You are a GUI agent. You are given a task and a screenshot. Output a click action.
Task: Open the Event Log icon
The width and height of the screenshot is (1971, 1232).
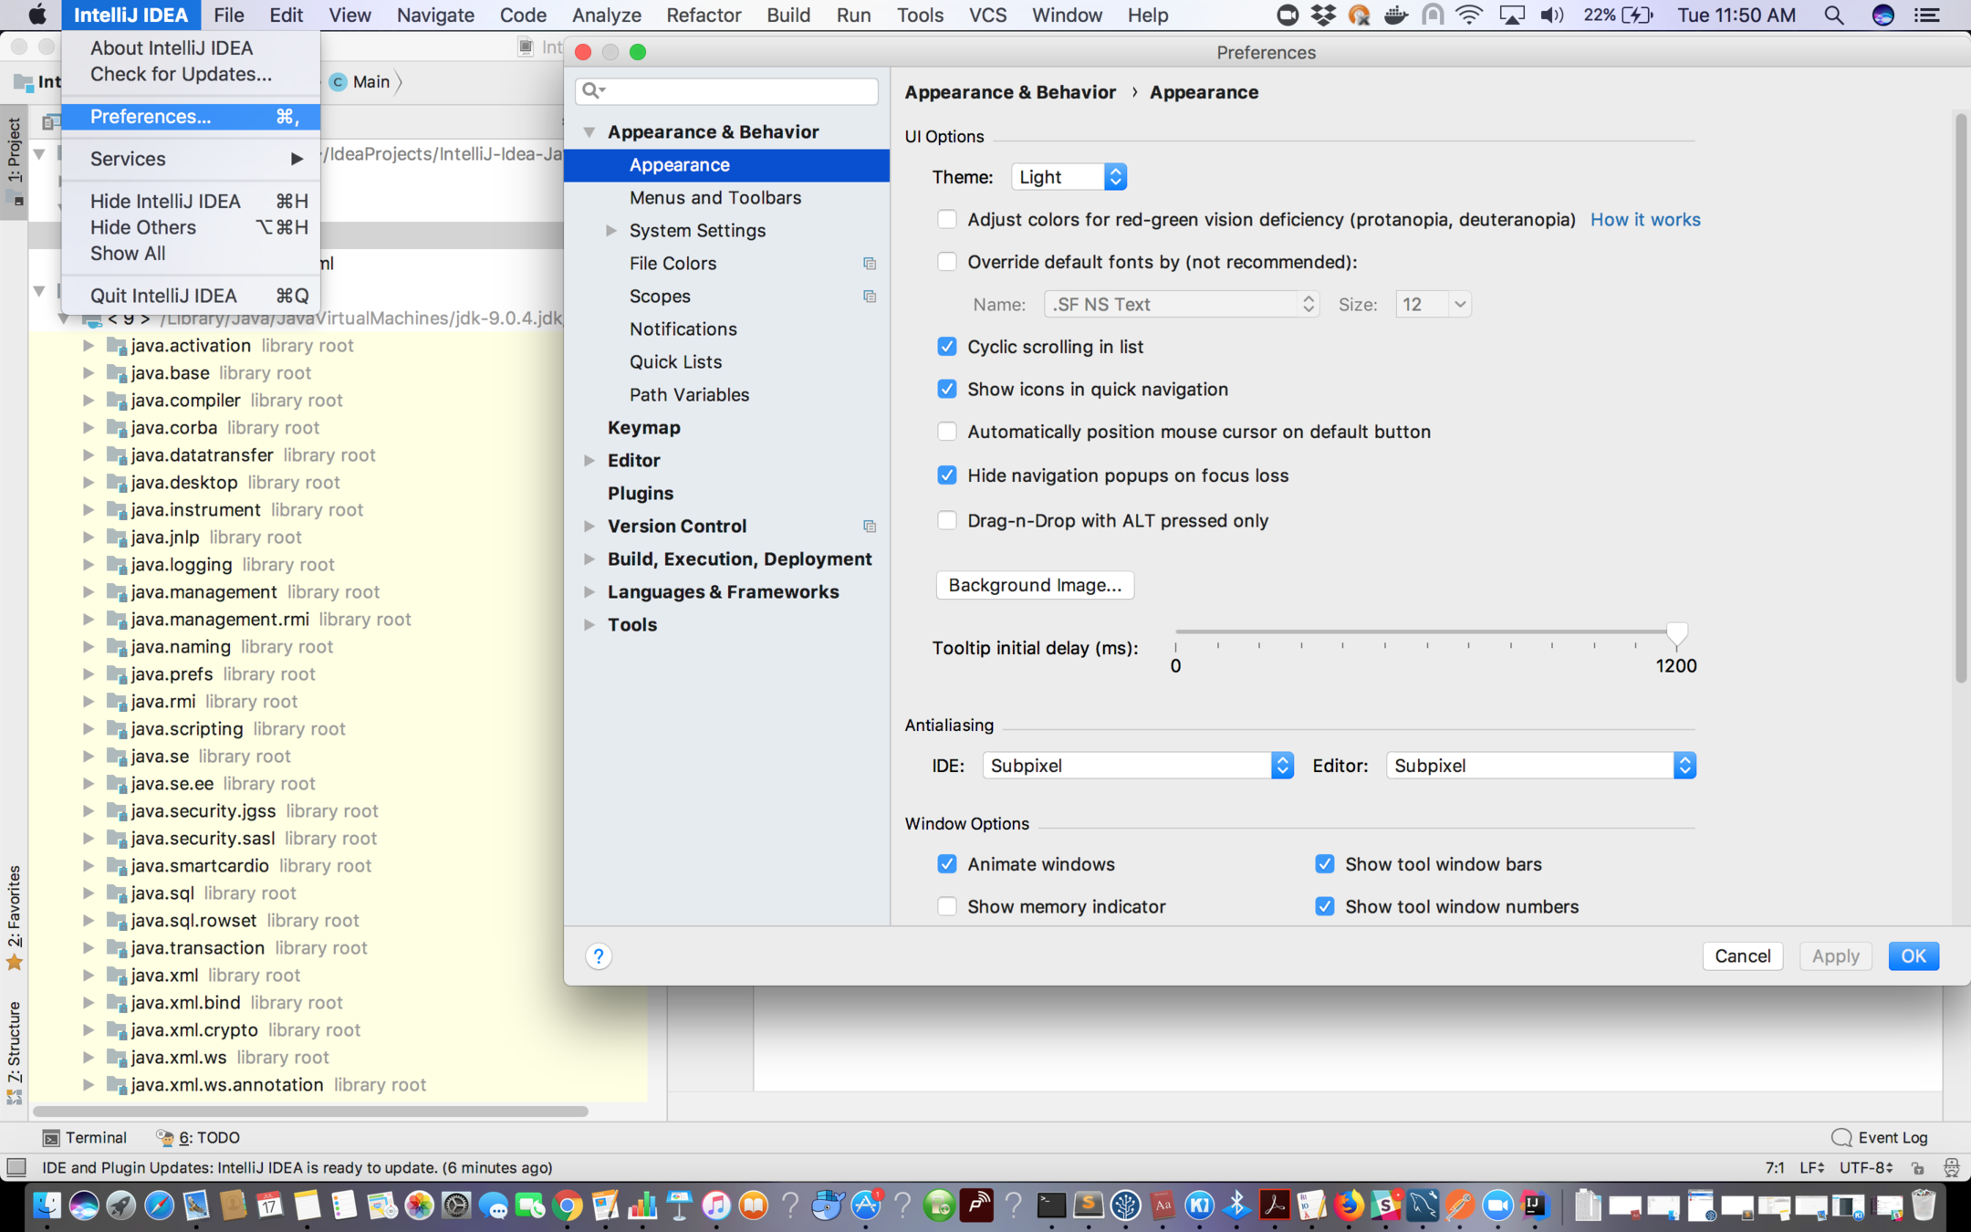[x=1841, y=1137]
